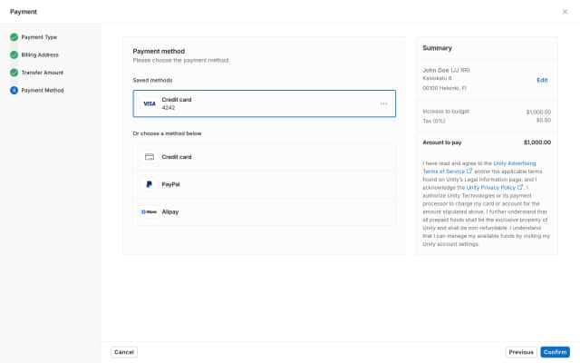Choose Alipay as payment method
Screen dimensions: 580x363
(x=266, y=211)
